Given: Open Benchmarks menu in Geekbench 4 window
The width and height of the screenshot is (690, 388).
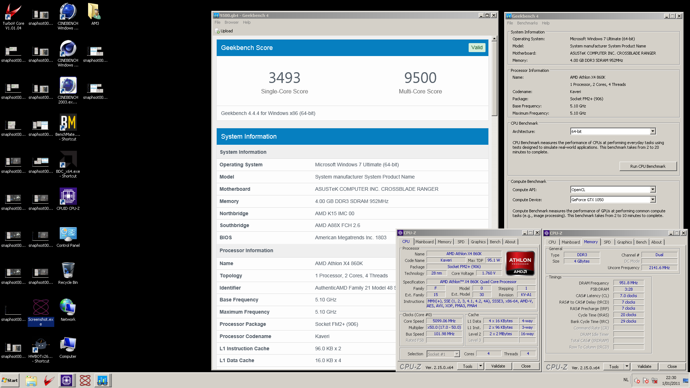Looking at the screenshot, I should (x=527, y=23).
